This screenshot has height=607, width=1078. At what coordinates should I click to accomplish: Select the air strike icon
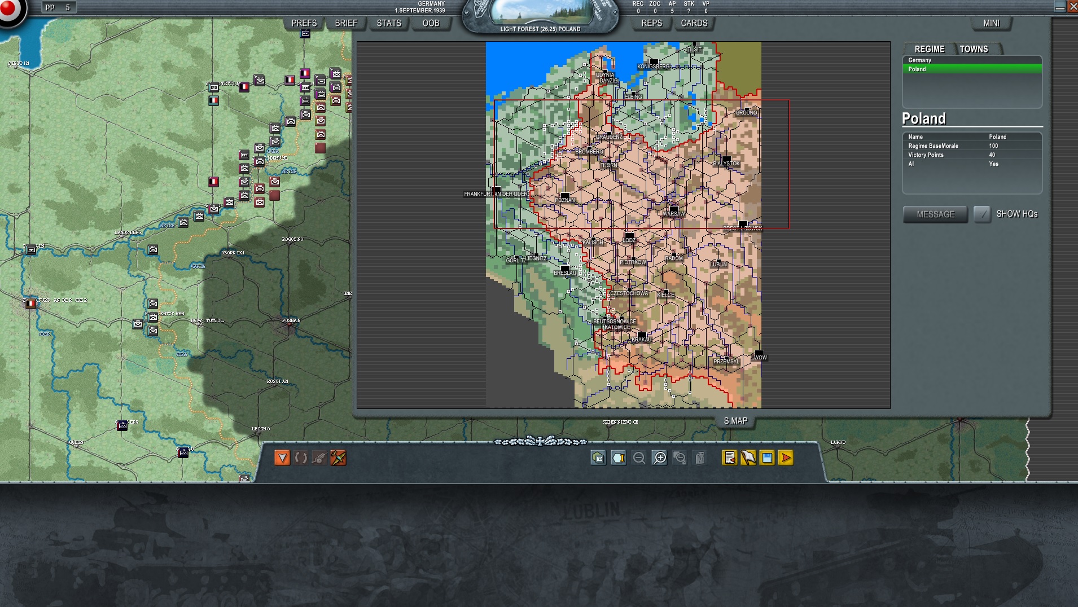[338, 458]
